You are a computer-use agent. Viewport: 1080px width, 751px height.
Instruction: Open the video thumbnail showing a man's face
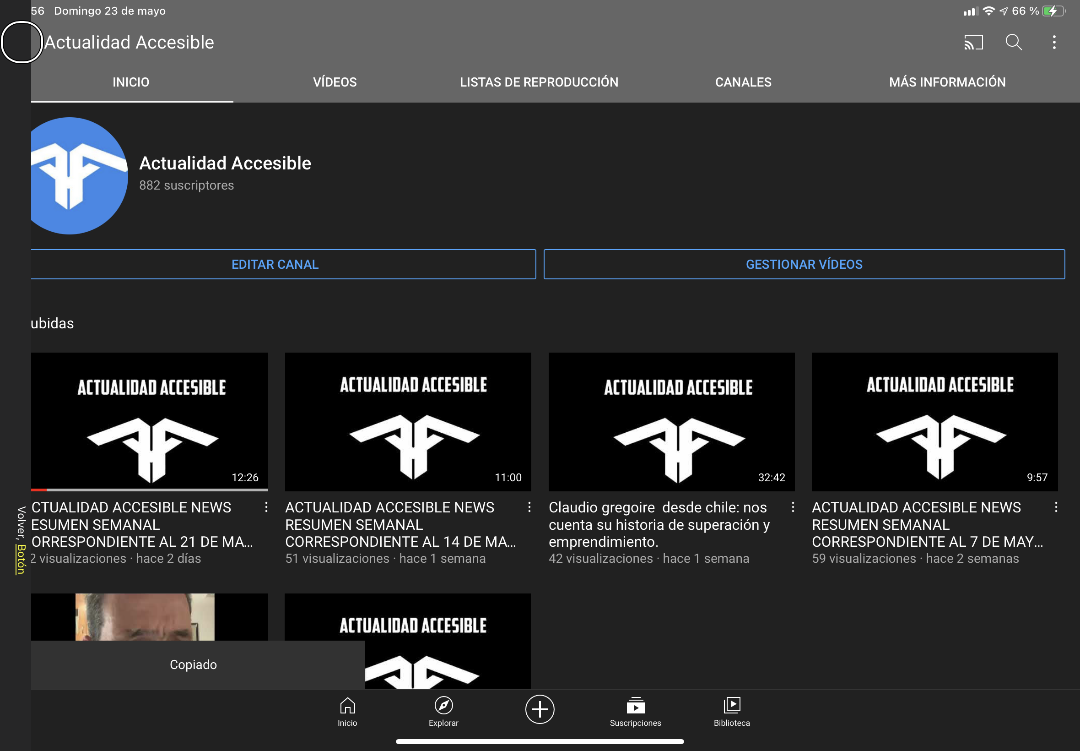pos(150,617)
